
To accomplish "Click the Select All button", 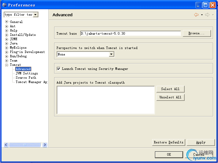I will pos(170,89).
